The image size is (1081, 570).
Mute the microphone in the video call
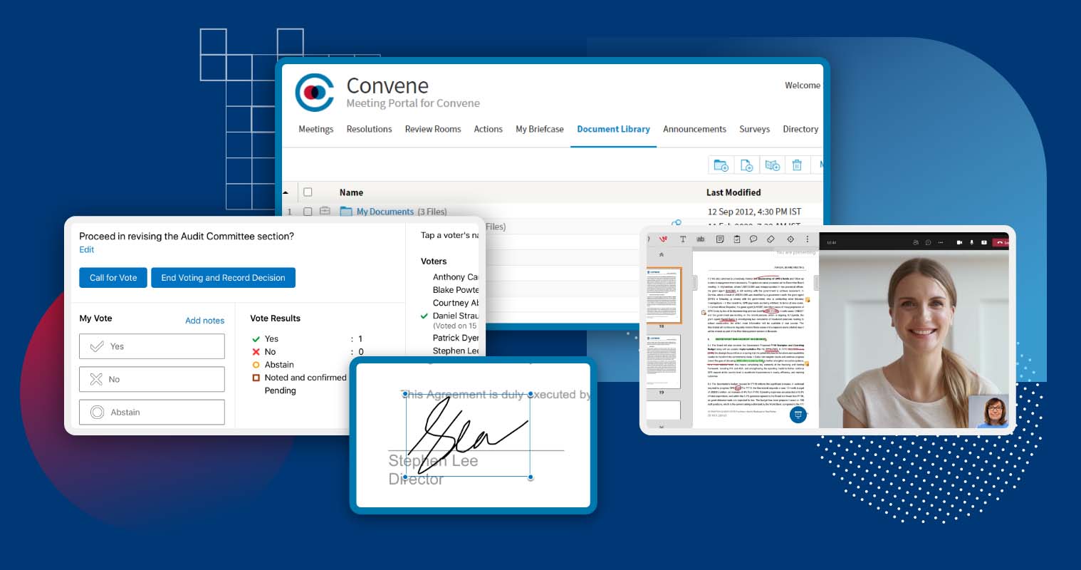click(x=971, y=243)
